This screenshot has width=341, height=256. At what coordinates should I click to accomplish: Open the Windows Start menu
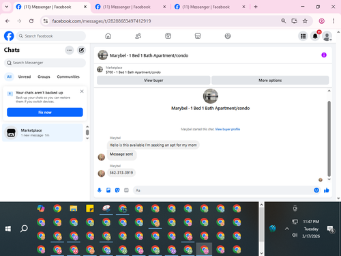click(8, 229)
